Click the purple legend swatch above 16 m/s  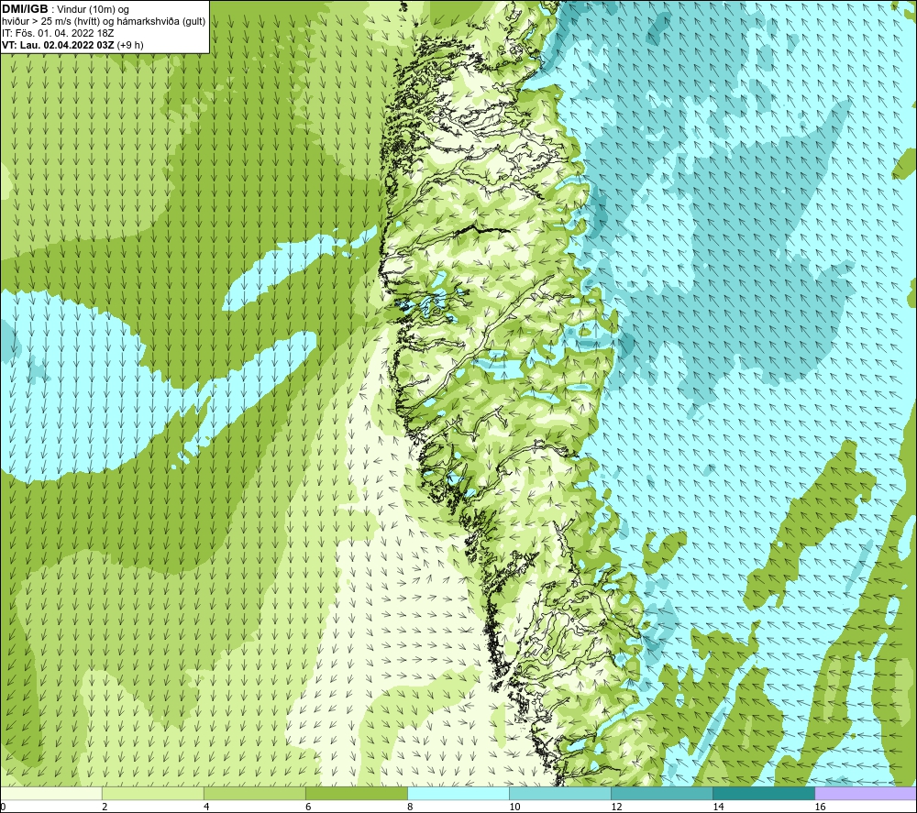pyautogui.click(x=866, y=793)
